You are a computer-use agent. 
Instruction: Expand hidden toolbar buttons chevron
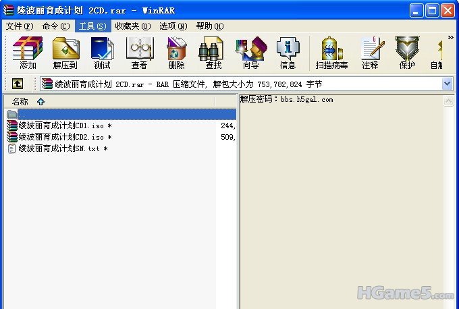pos(450,38)
